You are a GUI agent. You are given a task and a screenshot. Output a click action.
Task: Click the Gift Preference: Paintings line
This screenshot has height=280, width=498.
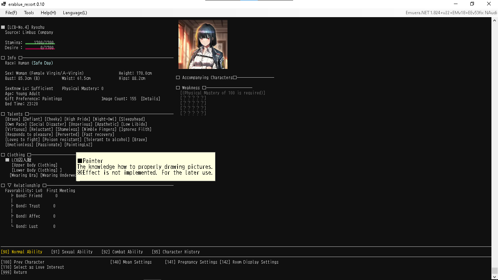[34, 99]
